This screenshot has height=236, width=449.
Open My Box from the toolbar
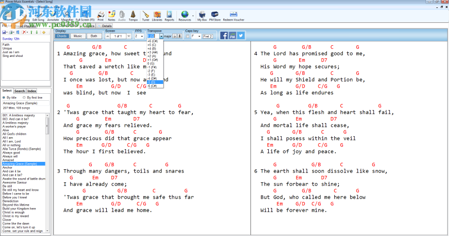[x=202, y=15]
